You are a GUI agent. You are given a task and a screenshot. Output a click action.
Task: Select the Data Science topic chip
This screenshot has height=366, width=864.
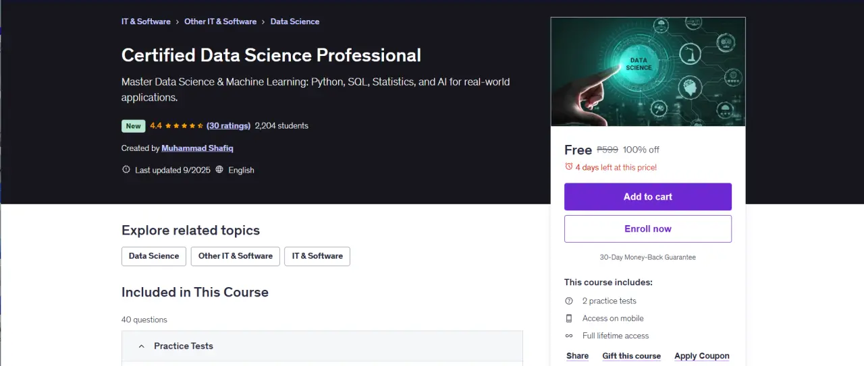(x=154, y=256)
